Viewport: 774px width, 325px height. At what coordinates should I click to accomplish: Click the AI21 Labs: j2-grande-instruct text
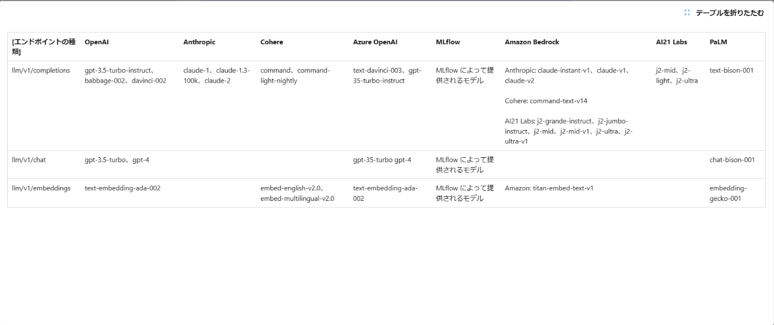click(x=569, y=131)
